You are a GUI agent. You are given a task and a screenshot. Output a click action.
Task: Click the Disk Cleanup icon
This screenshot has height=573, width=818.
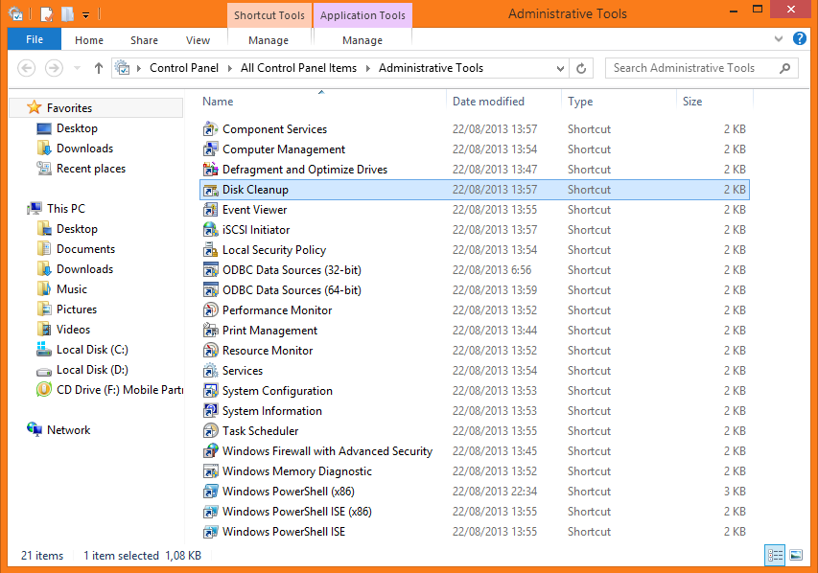(210, 190)
